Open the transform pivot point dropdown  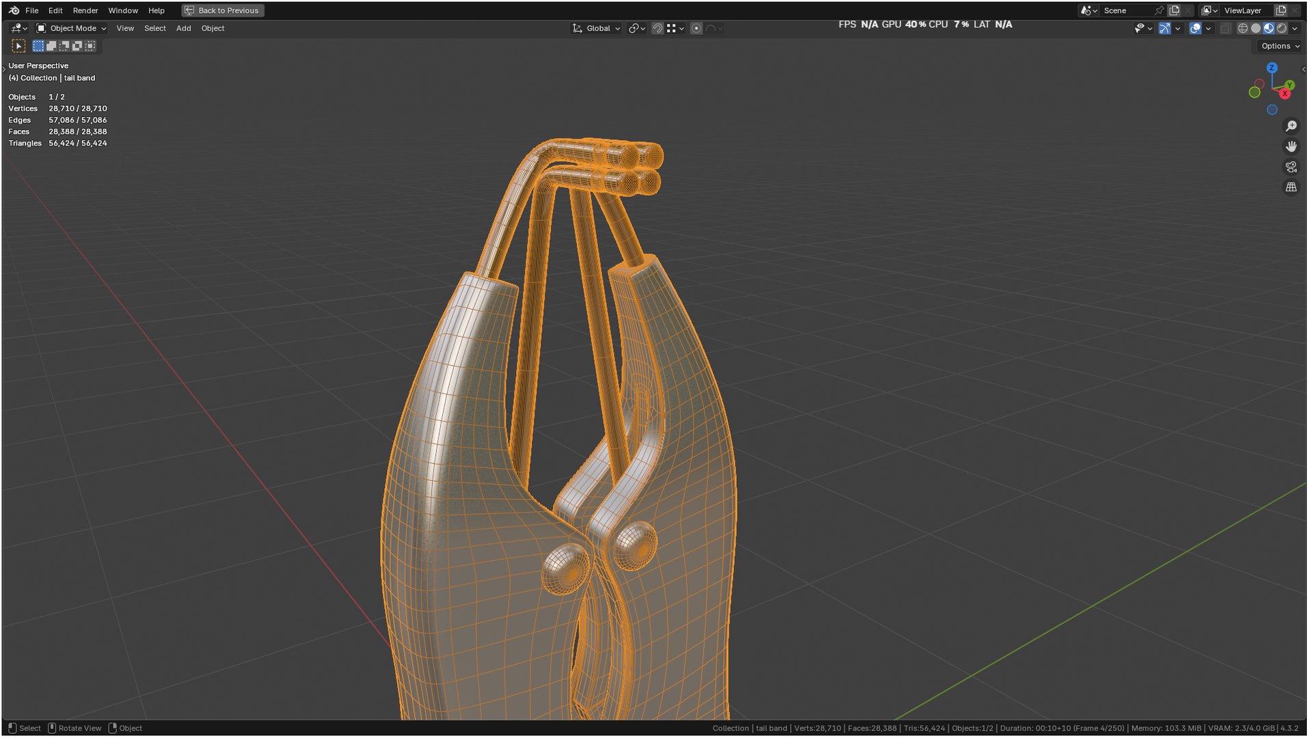coord(637,28)
